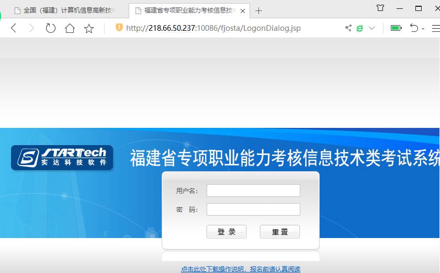Focus the 用户名 input field
The height and width of the screenshot is (273, 440).
253,191
